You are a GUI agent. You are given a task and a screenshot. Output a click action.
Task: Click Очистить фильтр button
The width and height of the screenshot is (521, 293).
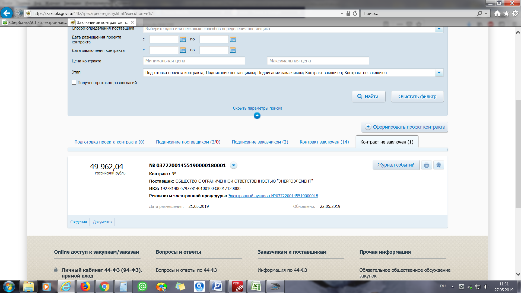coord(417,97)
